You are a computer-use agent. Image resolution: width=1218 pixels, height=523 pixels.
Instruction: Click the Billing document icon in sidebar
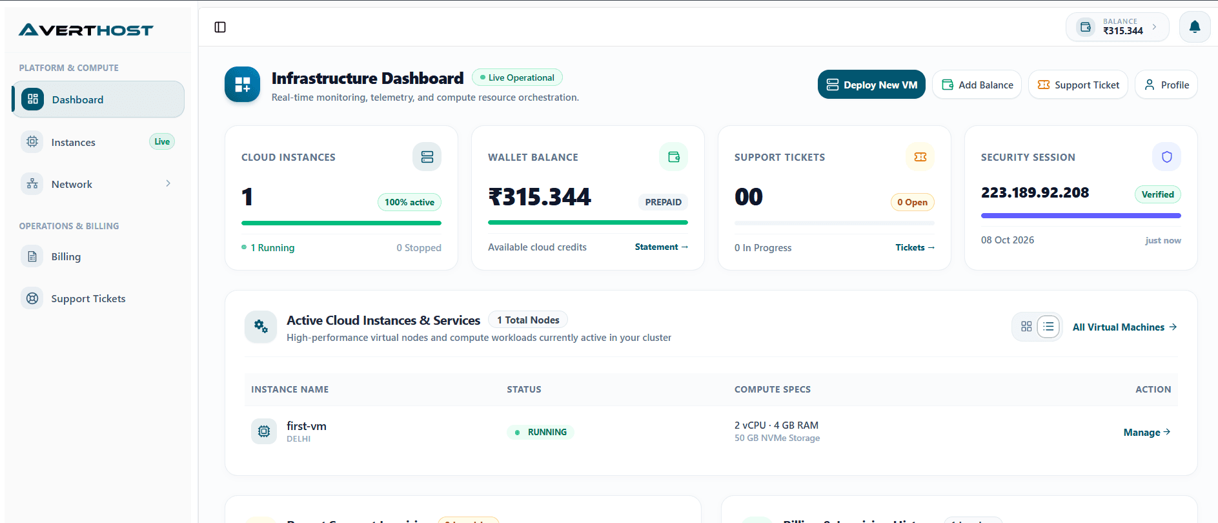(32, 256)
